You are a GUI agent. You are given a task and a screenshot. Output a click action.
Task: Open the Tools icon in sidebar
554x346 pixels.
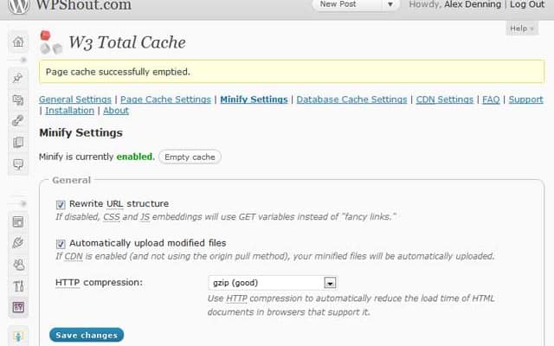coord(18,285)
